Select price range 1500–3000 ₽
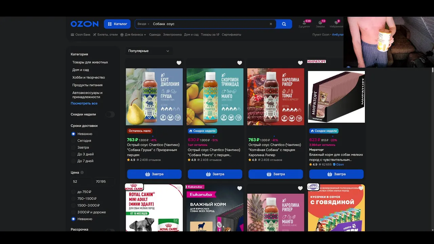 coord(85,205)
